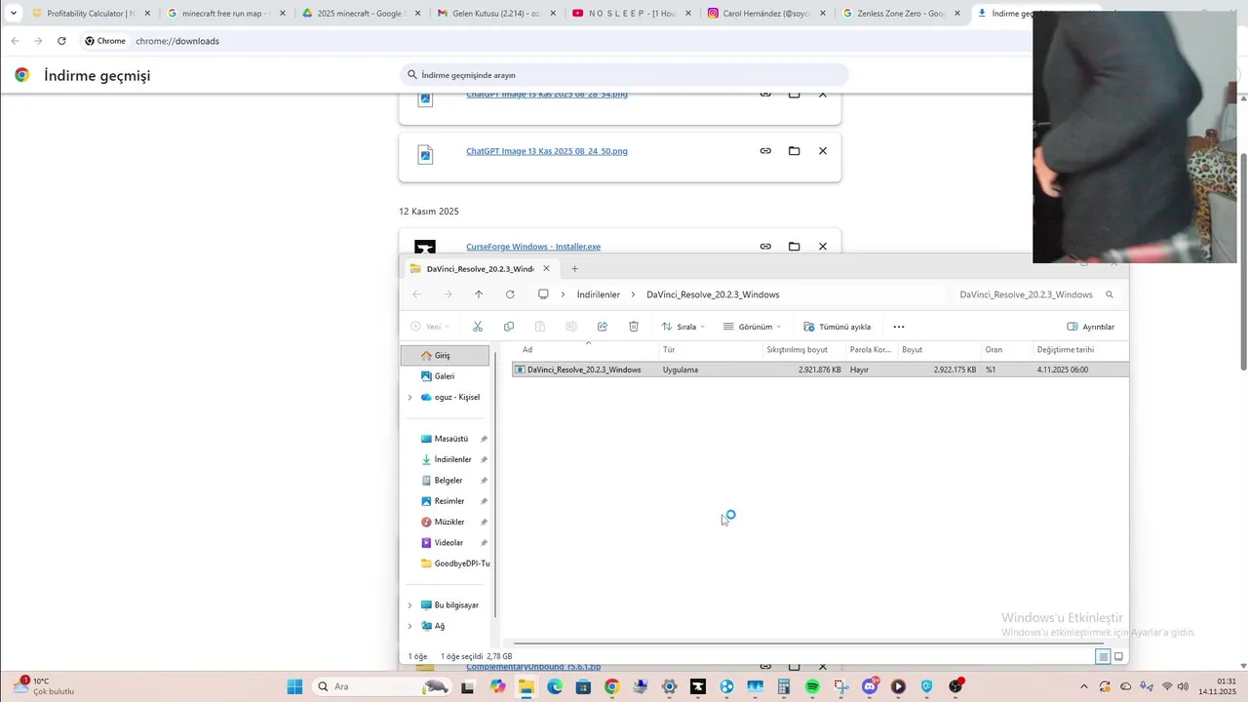Click Tümünü ayıkla extract all button
Image resolution: width=1248 pixels, height=702 pixels.
[x=837, y=327]
